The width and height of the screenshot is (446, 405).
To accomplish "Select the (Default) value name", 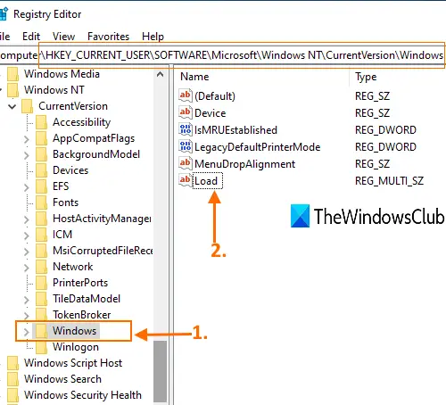I will [x=215, y=96].
